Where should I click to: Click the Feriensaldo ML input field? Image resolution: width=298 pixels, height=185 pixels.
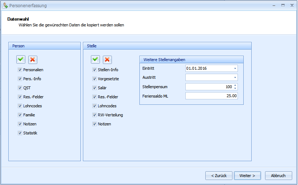[211, 96]
